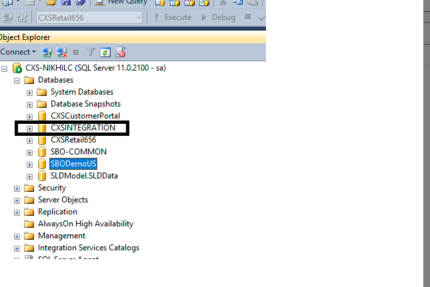Screen dimensions: 430x287
Task: Expand the SBO-COMMON database
Action: [x=29, y=152]
